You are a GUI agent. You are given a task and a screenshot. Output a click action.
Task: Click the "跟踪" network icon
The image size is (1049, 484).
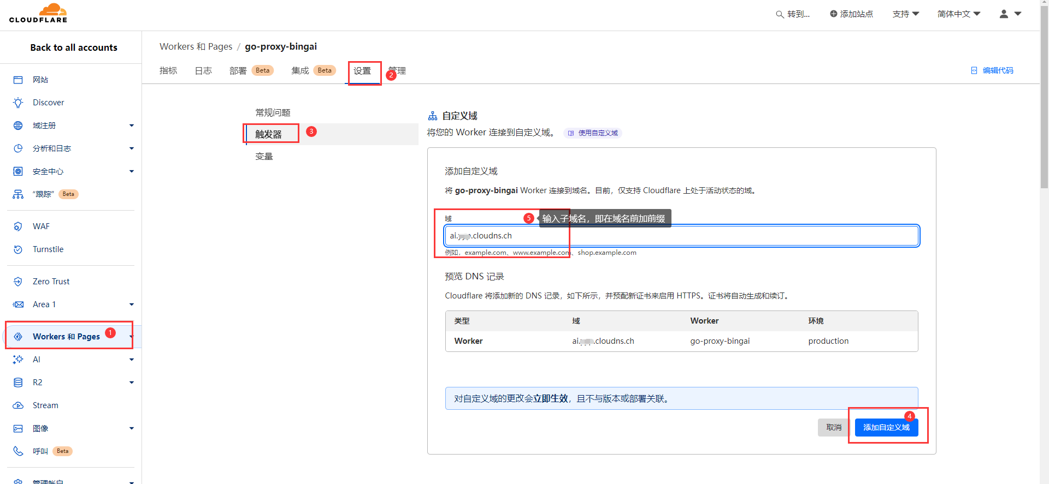coord(18,194)
